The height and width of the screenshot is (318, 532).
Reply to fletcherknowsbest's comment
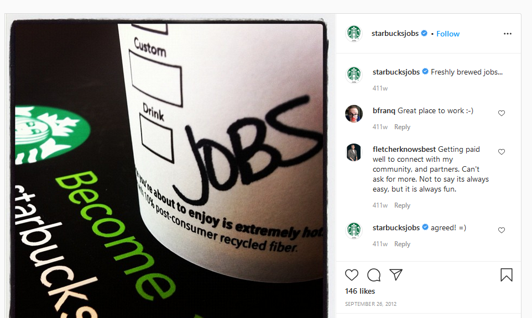point(402,205)
